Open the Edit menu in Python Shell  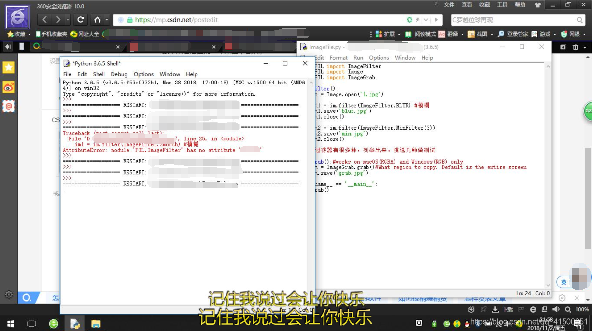click(x=83, y=74)
